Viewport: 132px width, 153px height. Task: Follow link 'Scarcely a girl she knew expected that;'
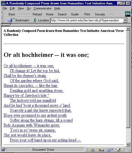tap(41, 110)
